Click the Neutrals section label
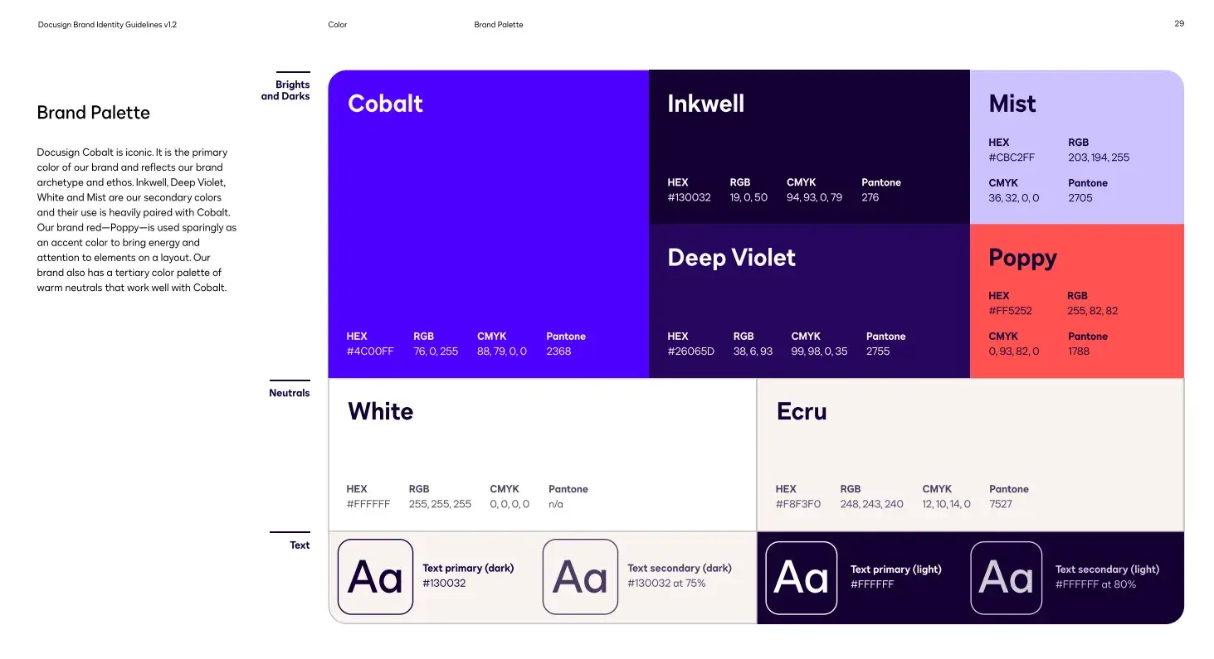The image size is (1214, 659). click(x=290, y=393)
